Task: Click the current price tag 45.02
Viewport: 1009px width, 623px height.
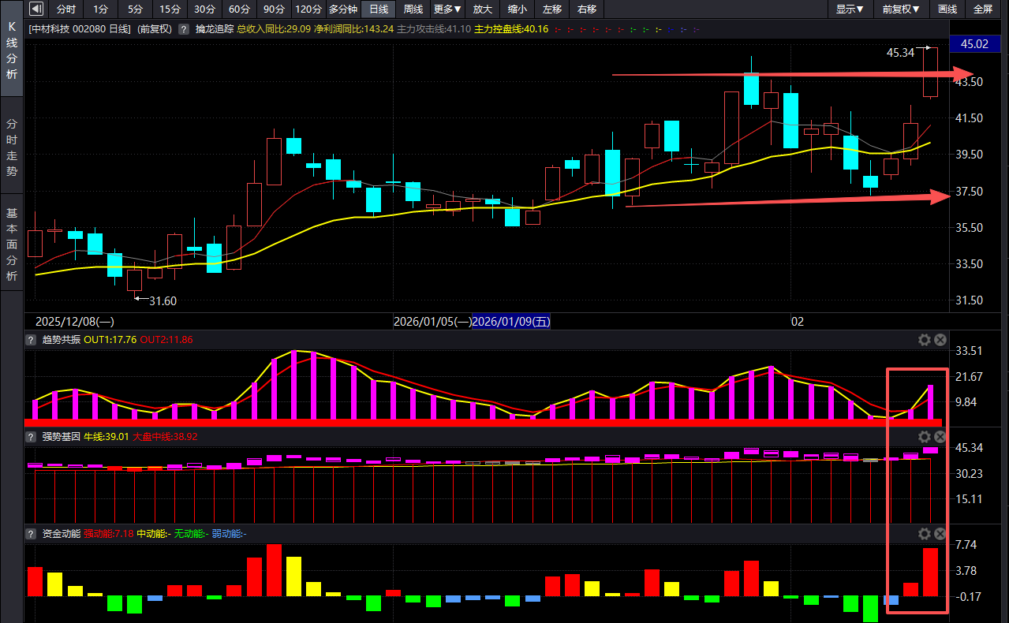Action: click(975, 44)
